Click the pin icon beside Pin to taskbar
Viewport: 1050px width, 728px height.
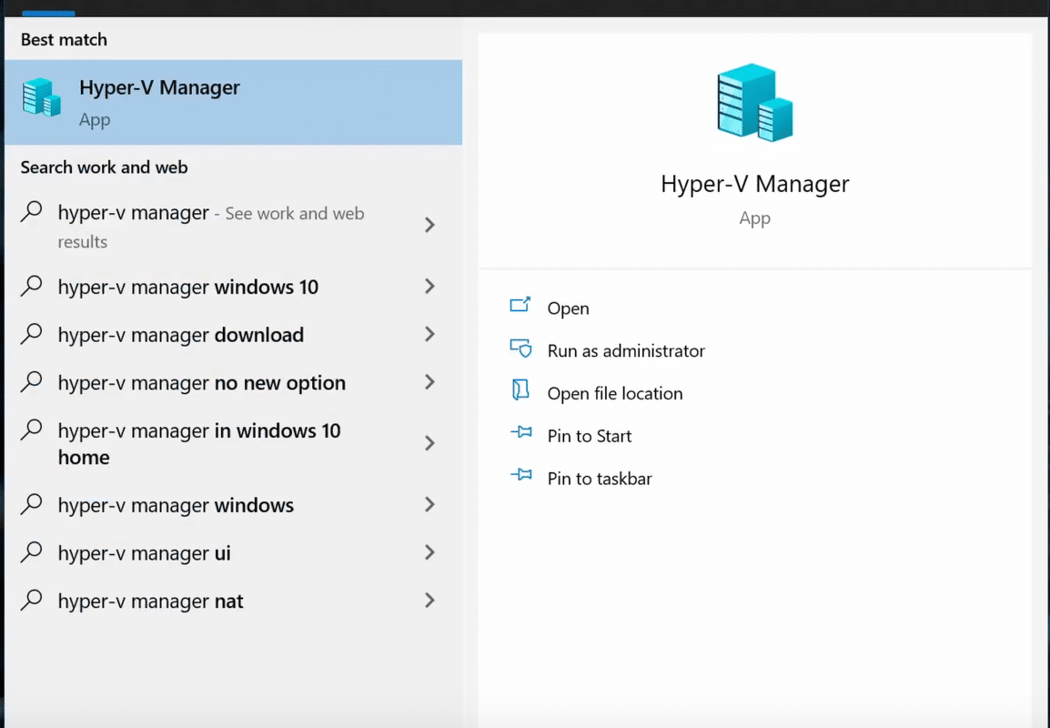click(x=521, y=475)
